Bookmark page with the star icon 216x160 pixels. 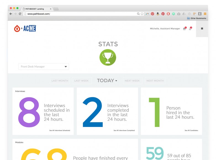142,14
